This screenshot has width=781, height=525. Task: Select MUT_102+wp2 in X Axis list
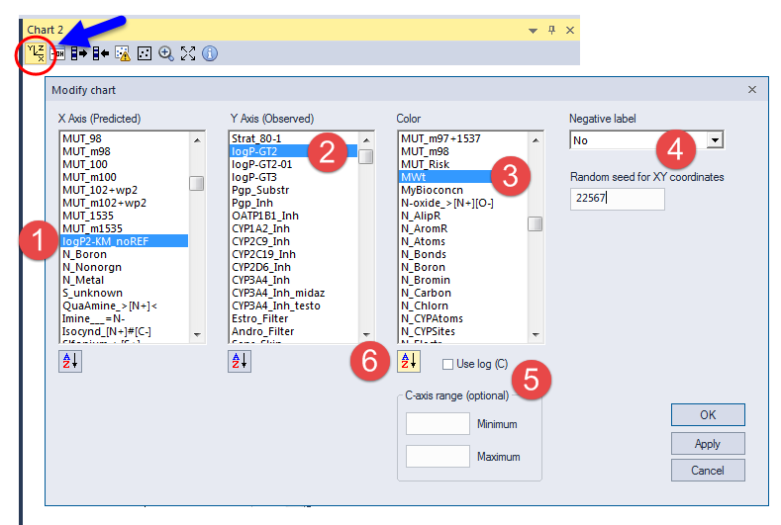[x=124, y=190]
